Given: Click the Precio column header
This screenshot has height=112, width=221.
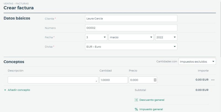Looking at the screenshot, I should pyautogui.click(x=133, y=71).
